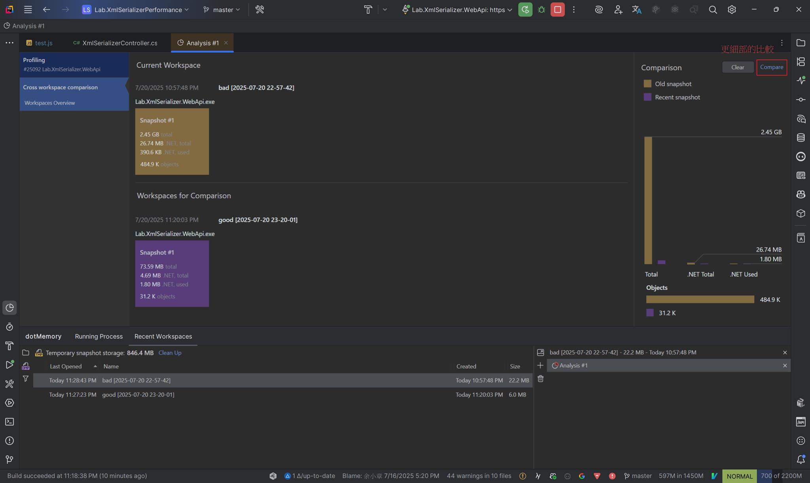This screenshot has width=810, height=483.
Task: Open Code With Me person icon
Action: tap(618, 9)
